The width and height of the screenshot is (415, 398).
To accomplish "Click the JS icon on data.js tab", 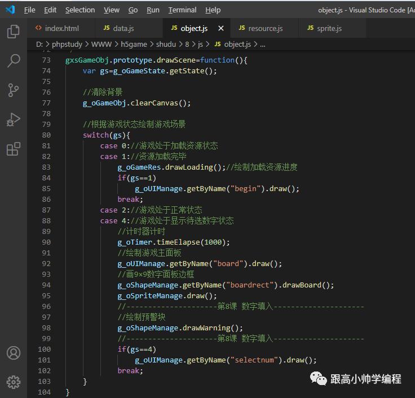I will 107,28.
